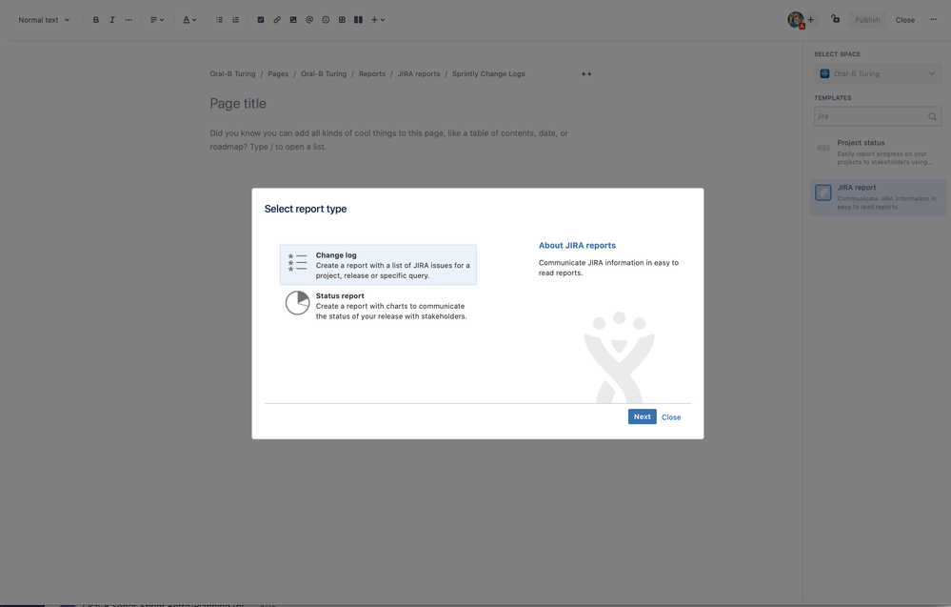Select the Project status template
The width and height of the screenshot is (951, 607).
(x=878, y=152)
